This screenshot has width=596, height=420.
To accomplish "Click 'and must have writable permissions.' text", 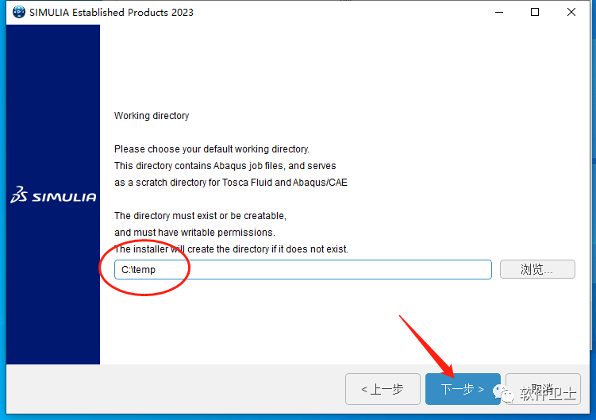I will click(x=194, y=233).
